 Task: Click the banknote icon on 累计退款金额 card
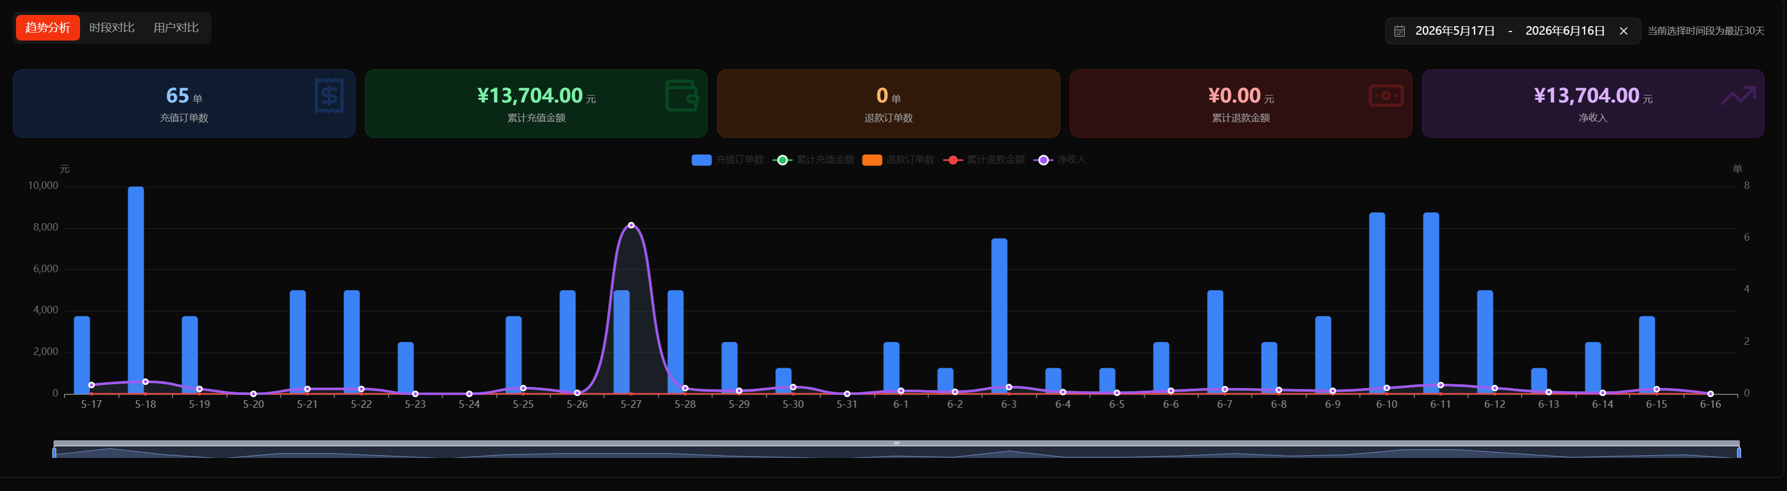1386,96
